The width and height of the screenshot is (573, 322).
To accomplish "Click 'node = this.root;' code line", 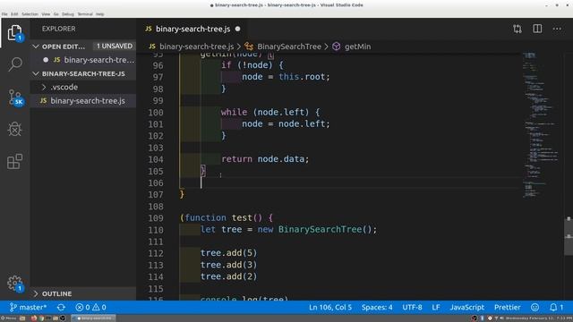I will pos(286,77).
